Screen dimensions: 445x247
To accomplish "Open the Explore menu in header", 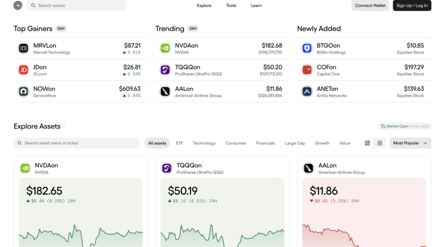I will click(x=204, y=6).
